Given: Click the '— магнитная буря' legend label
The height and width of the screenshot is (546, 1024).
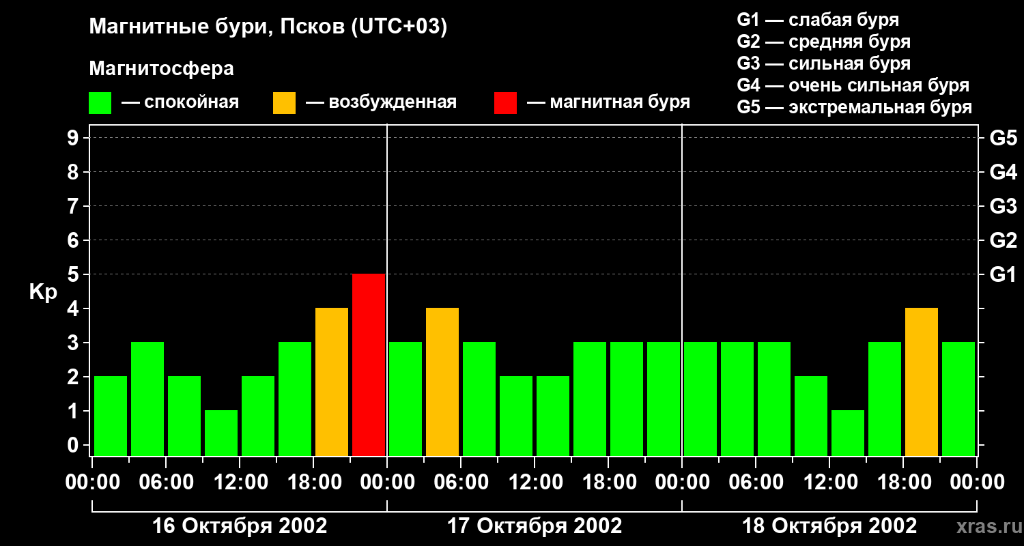Looking at the screenshot, I should tap(609, 103).
